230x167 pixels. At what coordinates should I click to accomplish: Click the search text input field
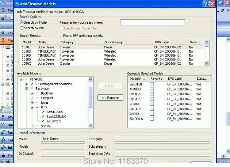point(152,22)
